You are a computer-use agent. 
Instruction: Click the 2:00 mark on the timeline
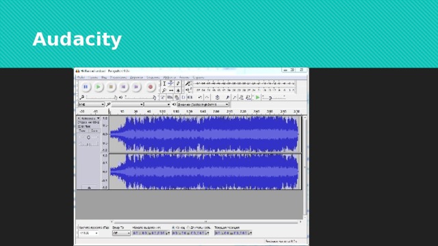[x=216, y=111]
